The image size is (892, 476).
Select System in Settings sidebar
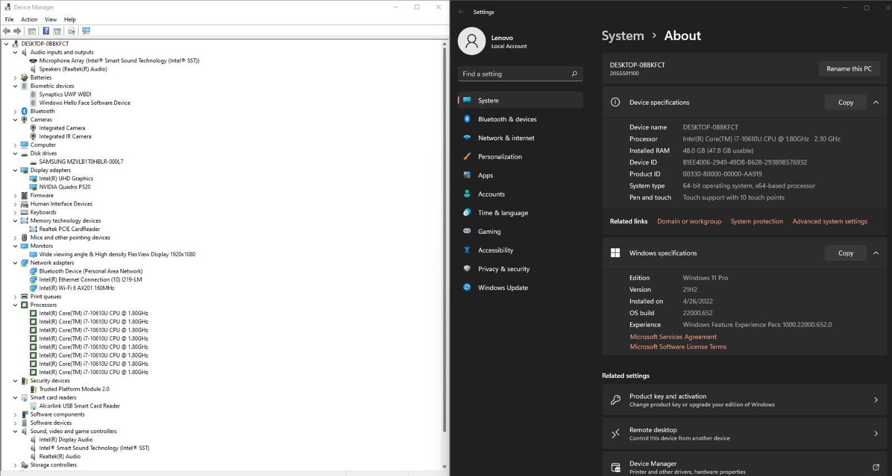(520, 100)
